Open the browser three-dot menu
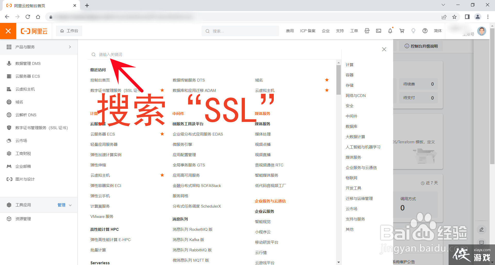Screen dimensions: 495x265 tap(488, 17)
